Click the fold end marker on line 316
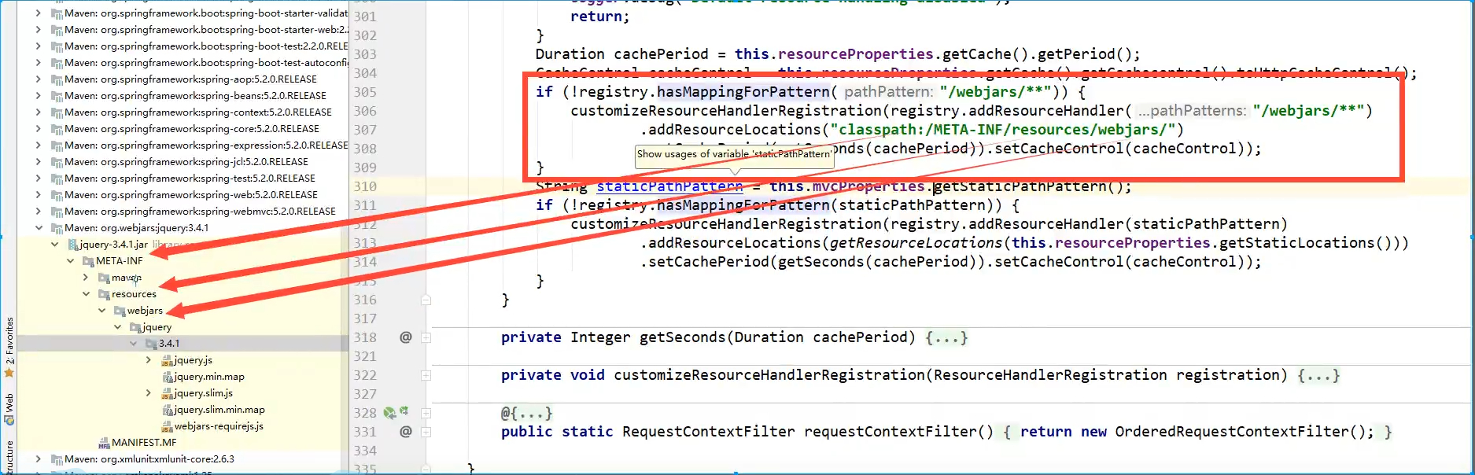Image resolution: width=1475 pixels, height=475 pixels. 426,300
